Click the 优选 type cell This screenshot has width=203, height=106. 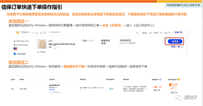(x=12, y=89)
